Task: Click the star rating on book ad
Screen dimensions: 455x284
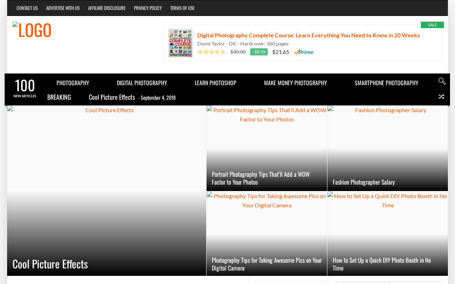Action: [x=212, y=52]
